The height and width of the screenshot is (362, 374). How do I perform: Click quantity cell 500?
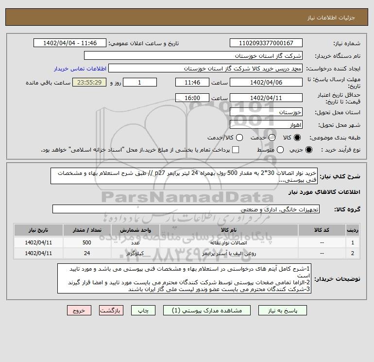pos(87,242)
